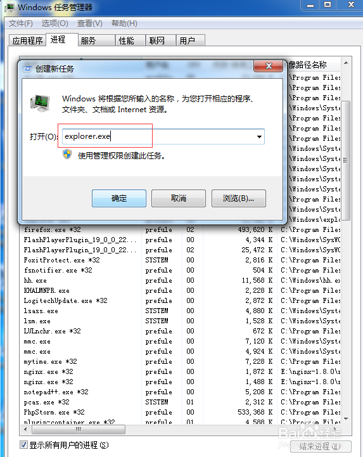The width and height of the screenshot is (363, 457).
Task: Cancel the dialog with 取消 button
Action: coord(179,198)
